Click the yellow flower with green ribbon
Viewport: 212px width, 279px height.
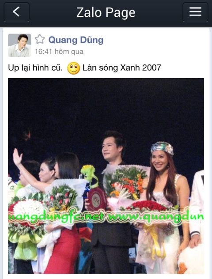click(89, 175)
